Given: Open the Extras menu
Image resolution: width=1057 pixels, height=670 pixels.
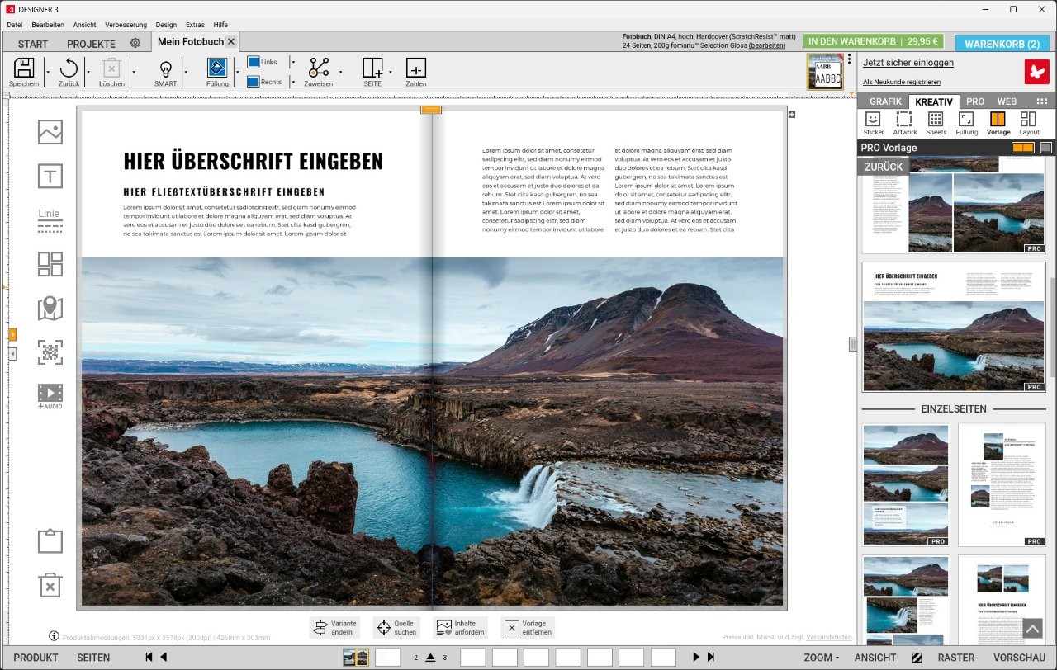Looking at the screenshot, I should pyautogui.click(x=195, y=25).
